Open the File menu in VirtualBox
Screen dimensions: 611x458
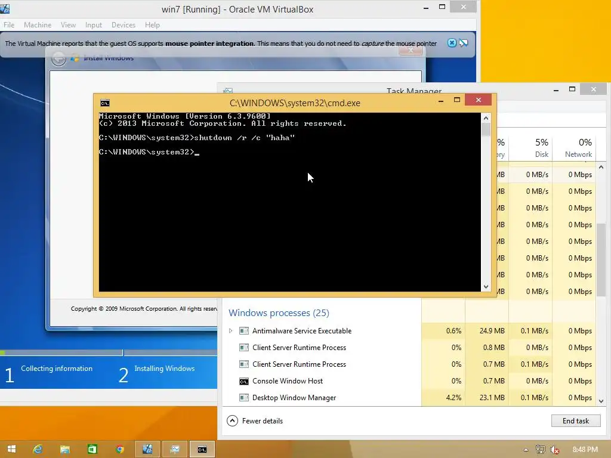coord(9,25)
